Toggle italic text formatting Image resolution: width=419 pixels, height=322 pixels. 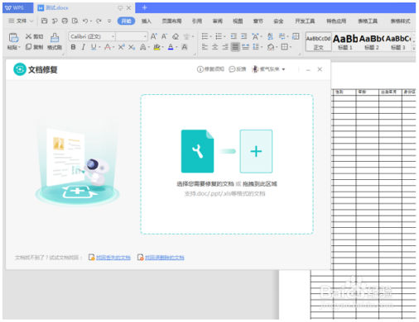pos(84,47)
